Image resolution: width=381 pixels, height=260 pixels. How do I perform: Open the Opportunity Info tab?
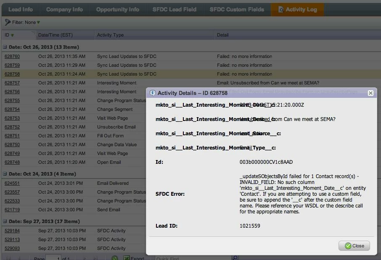click(118, 10)
